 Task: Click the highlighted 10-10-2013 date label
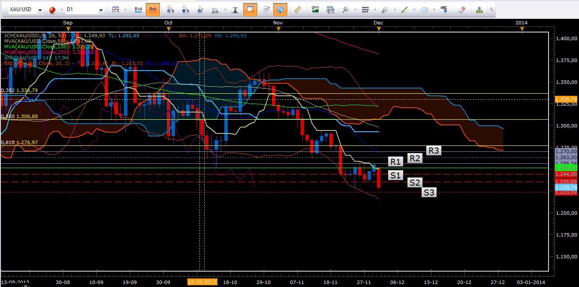202,282
